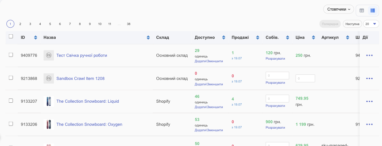
Task: Click Основний склад in Тест Свічка row
Action: 172,56
